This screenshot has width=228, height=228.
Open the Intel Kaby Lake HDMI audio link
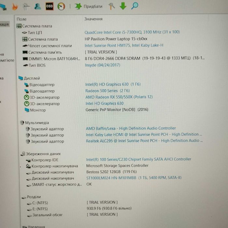point(144,135)
